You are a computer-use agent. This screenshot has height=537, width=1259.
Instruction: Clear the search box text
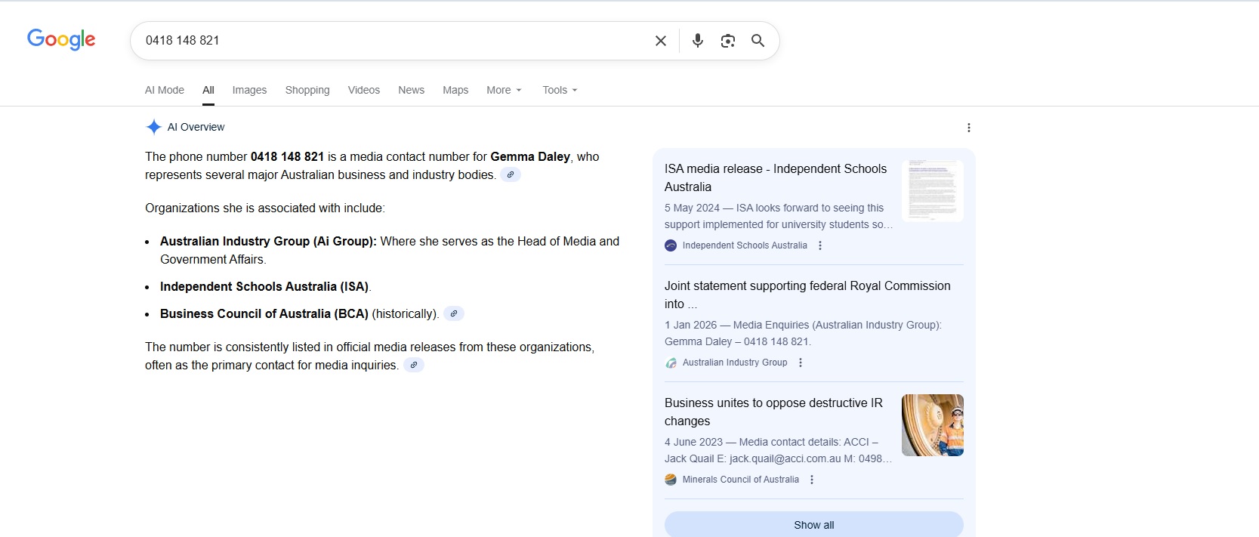[x=660, y=41]
